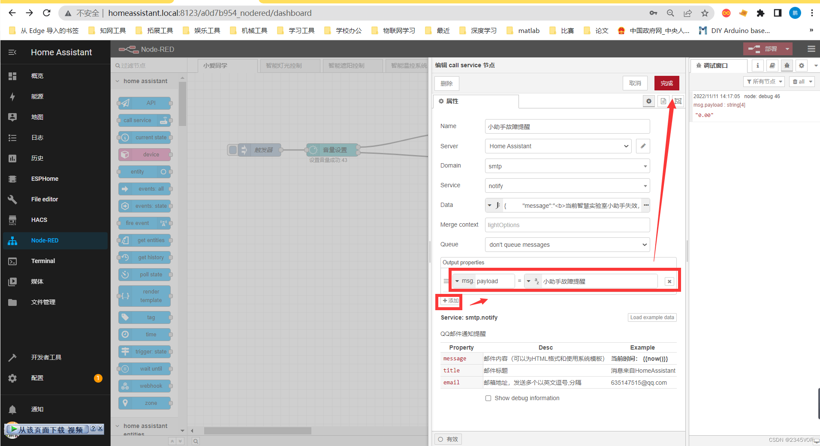820x446 pixels.
Task: Click the 过滤节点 palette filter field
Action: pos(149,66)
